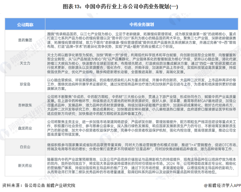Select 盘龙药业's business plan description
241x192 pixels.
(142, 128)
